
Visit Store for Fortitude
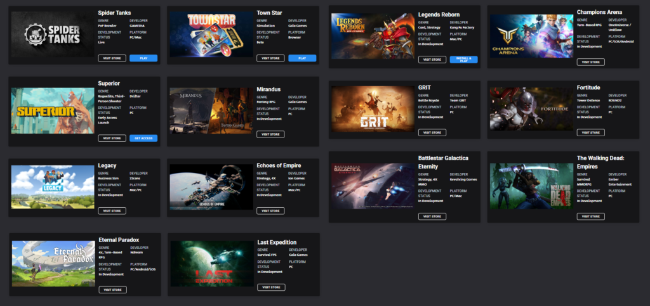591,133
